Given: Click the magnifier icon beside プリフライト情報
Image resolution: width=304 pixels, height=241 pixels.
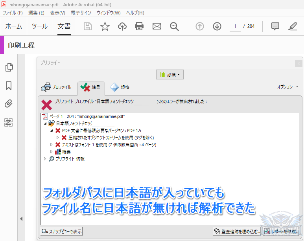Looking at the screenshot, I should click(52, 159).
